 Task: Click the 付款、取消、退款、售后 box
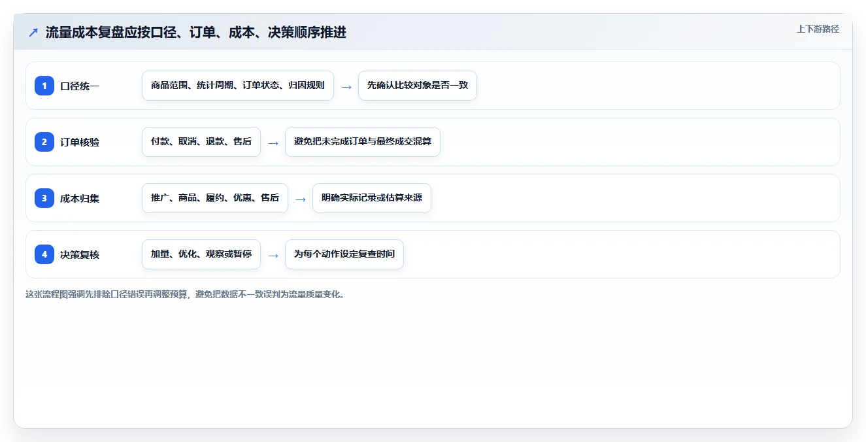tap(201, 142)
